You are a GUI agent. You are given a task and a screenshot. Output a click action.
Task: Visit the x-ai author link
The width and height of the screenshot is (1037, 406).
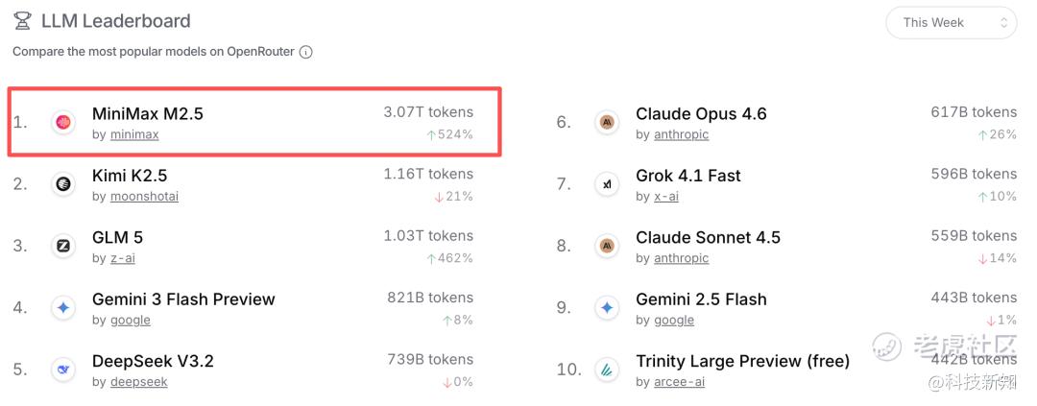click(x=666, y=197)
